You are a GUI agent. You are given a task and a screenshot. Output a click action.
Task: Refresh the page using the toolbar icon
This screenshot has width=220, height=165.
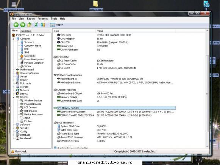click(36, 25)
